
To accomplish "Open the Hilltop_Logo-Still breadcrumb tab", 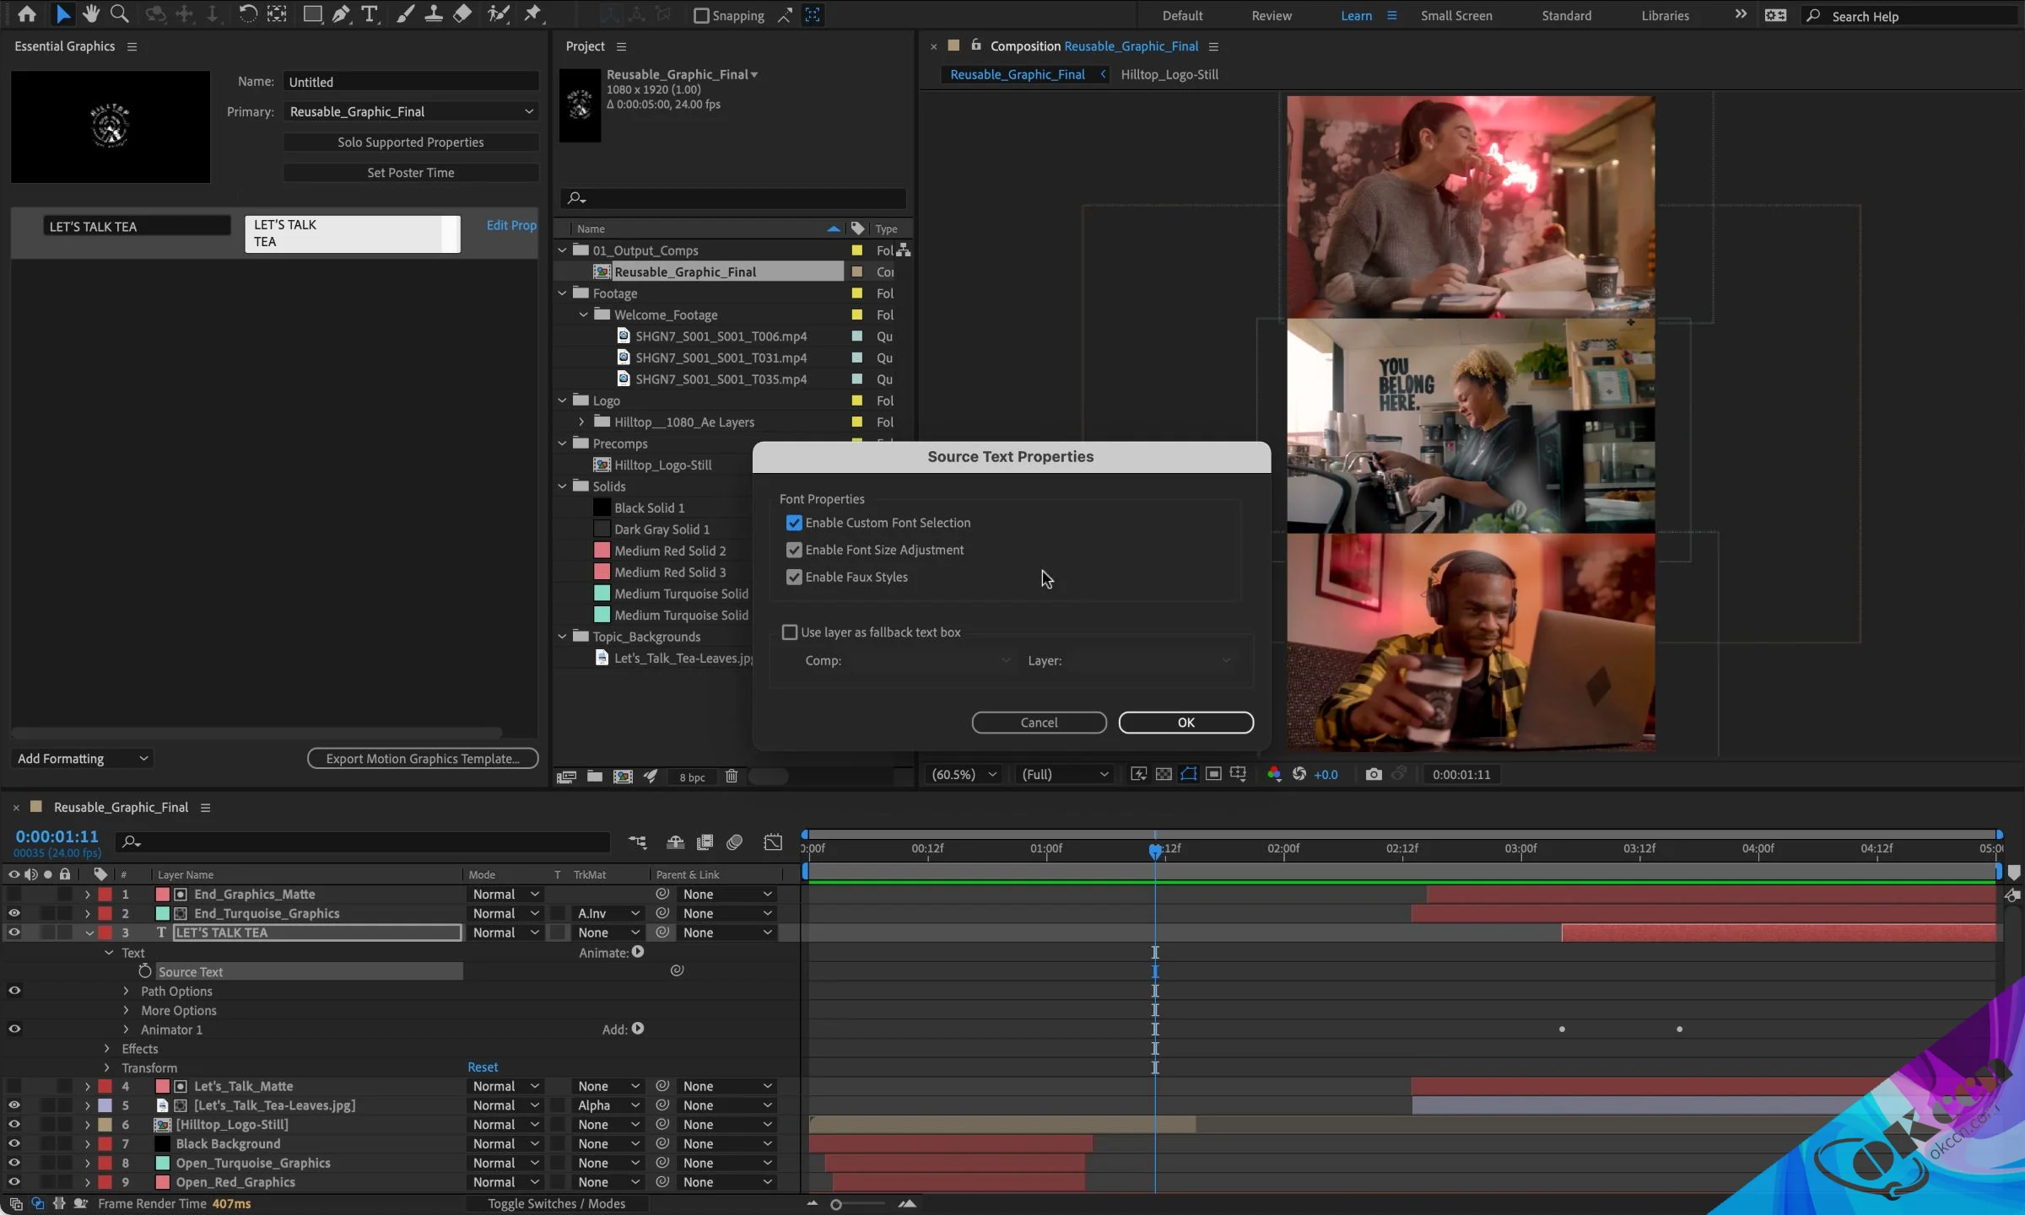I will click(1169, 74).
